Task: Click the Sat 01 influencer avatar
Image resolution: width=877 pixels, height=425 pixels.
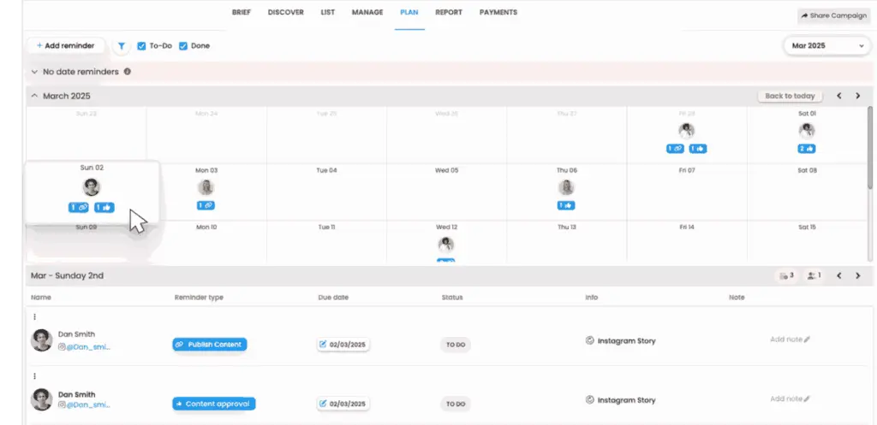Action: (807, 131)
